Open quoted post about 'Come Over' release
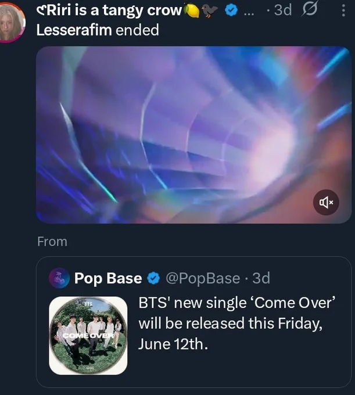The width and height of the screenshot is (355, 395). coord(193,322)
